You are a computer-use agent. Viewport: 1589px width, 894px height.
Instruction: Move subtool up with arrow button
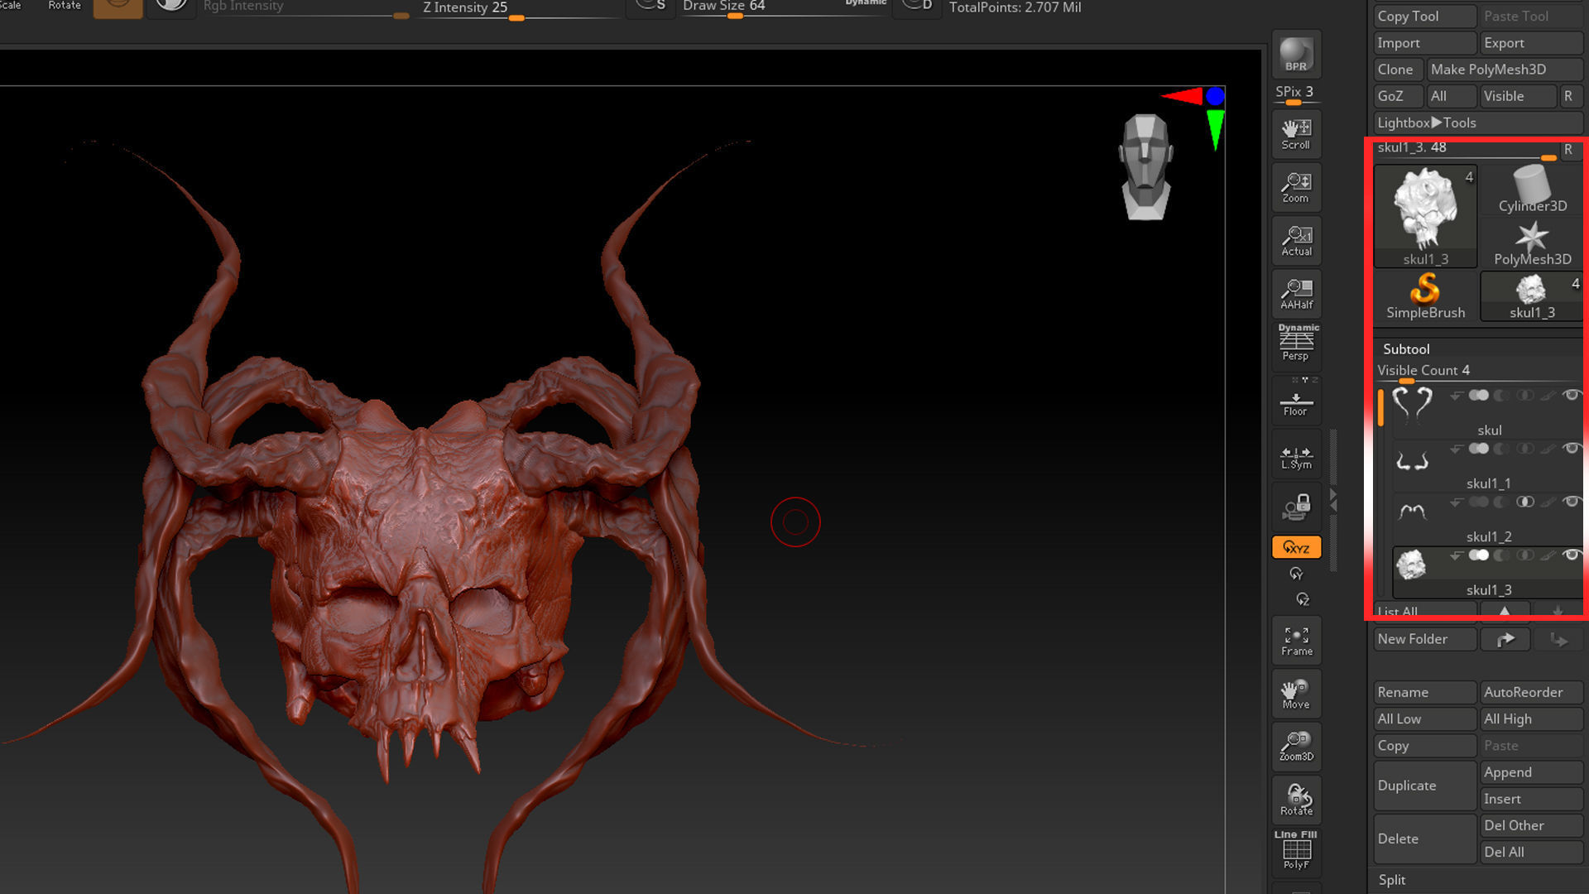point(1504,611)
